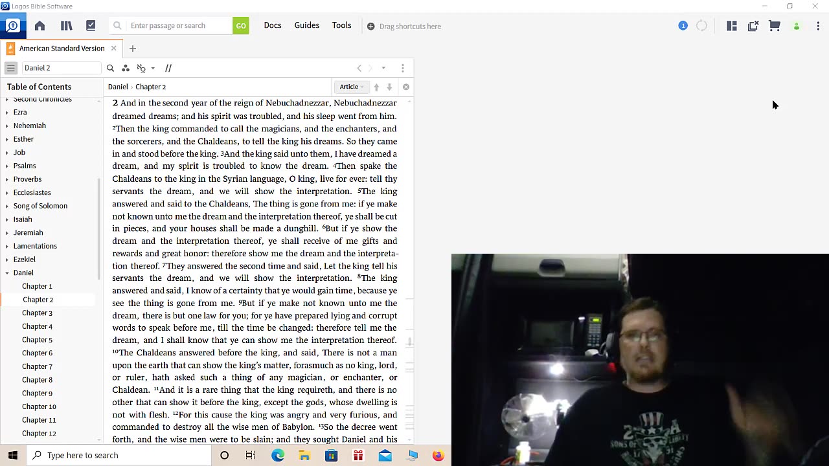This screenshot has width=829, height=466.
Task: Open the notifications badge icon
Action: (683, 26)
